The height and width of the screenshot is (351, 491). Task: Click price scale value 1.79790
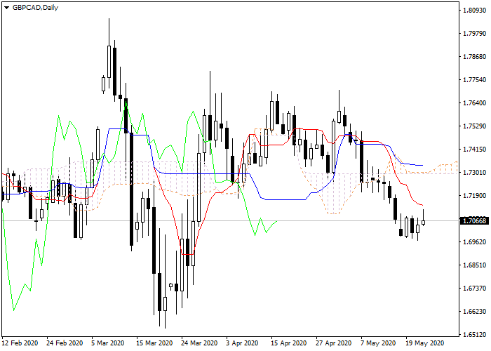(474, 34)
